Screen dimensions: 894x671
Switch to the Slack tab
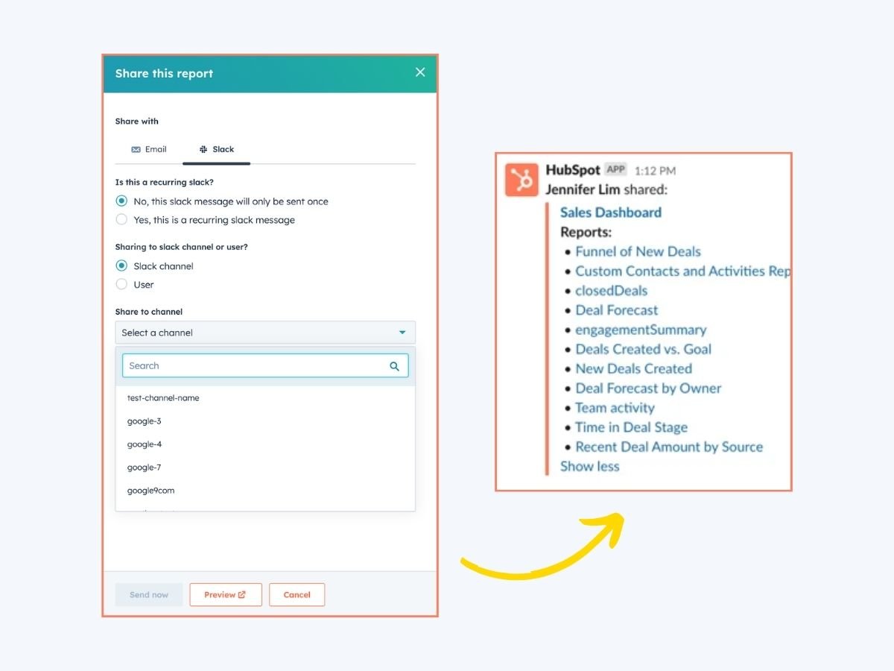tap(217, 149)
